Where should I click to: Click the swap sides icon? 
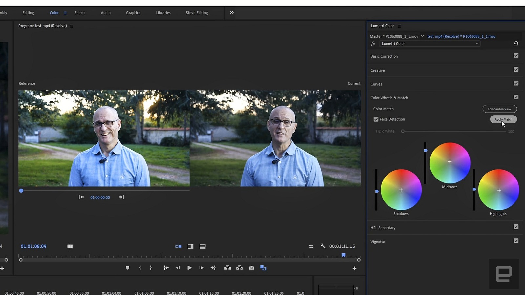pos(311,246)
